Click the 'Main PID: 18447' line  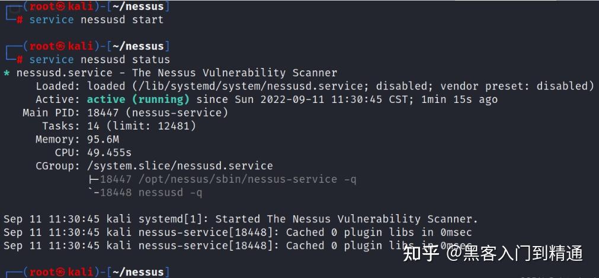[x=125, y=112]
